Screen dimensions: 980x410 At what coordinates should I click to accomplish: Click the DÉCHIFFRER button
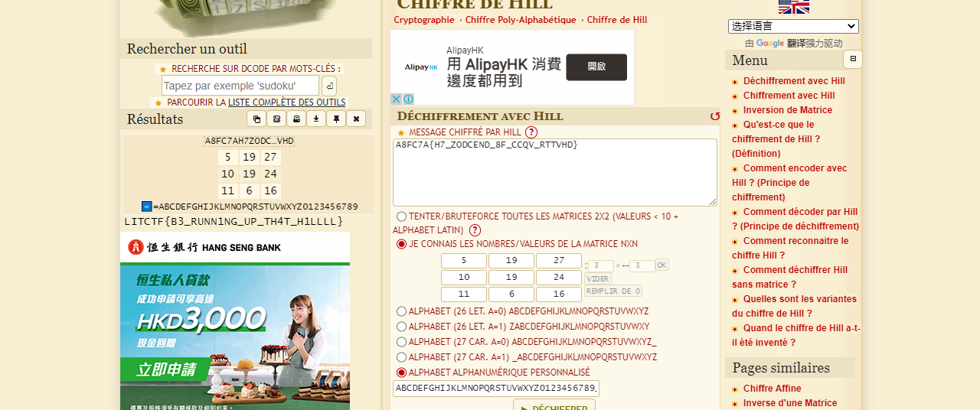(x=554, y=405)
